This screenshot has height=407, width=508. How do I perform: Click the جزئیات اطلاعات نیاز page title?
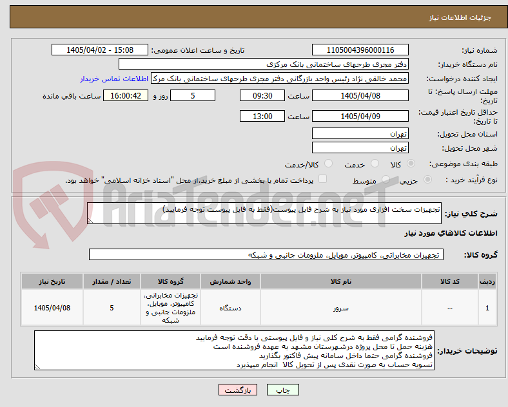pos(460,17)
